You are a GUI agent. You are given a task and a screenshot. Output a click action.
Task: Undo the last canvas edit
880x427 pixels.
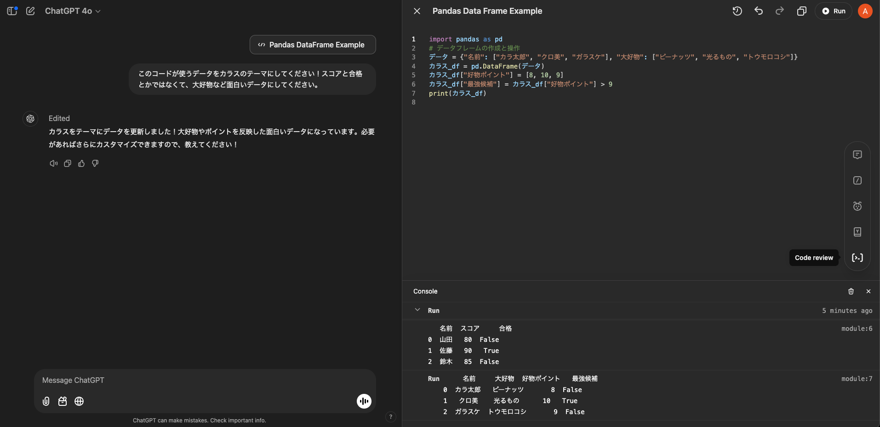pos(759,11)
